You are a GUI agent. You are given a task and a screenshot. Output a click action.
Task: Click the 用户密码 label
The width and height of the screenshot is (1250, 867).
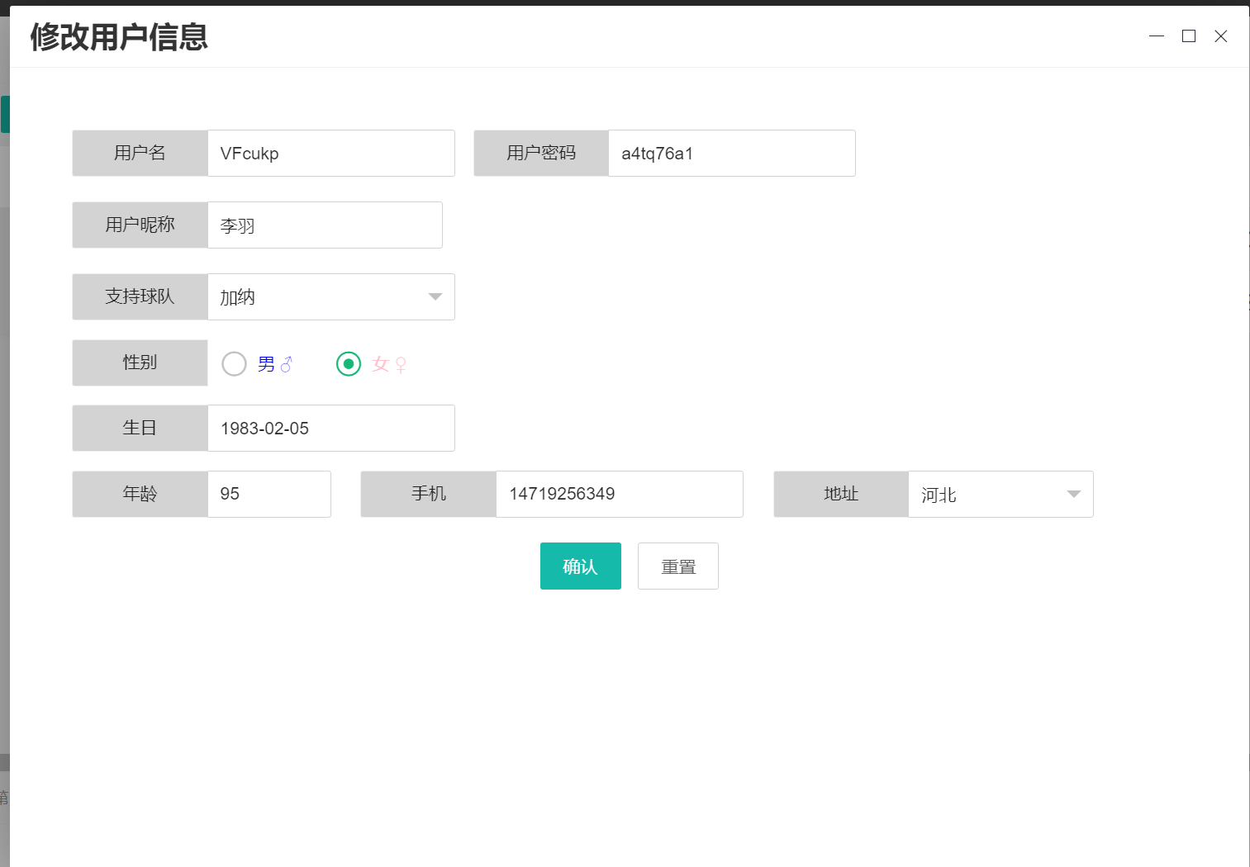(541, 154)
